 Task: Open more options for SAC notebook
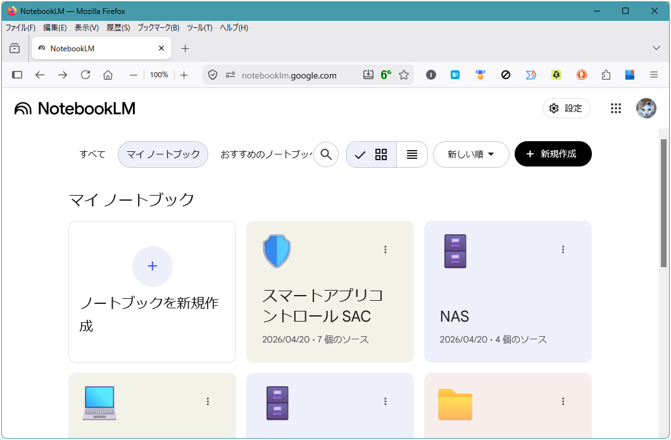[x=385, y=249]
